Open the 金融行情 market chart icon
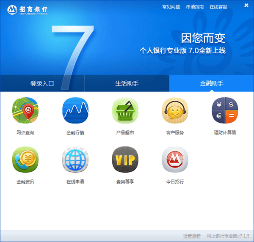The height and width of the screenshot is (242, 254). tap(75, 111)
